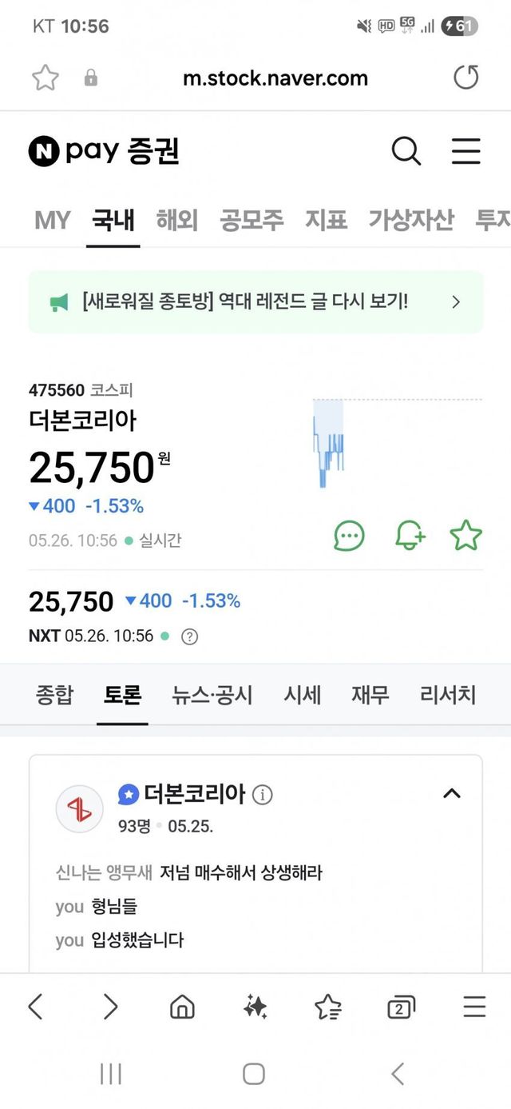Open the browser tab switcher showing 2
The image size is (511, 1109).
tap(401, 1007)
